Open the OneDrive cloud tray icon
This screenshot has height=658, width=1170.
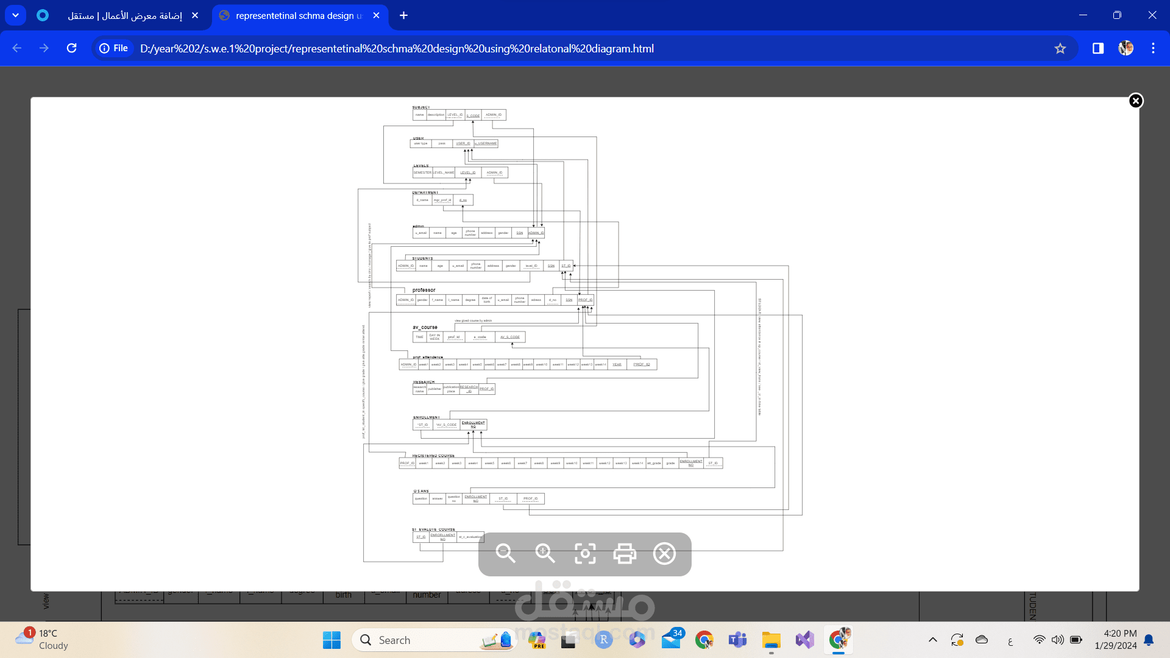(x=982, y=640)
